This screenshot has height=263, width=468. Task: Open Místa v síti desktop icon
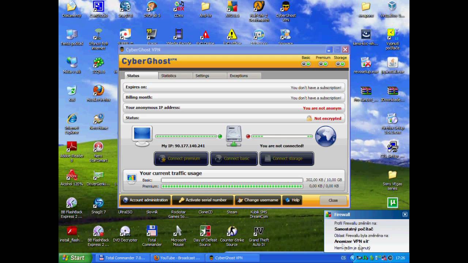click(x=72, y=65)
